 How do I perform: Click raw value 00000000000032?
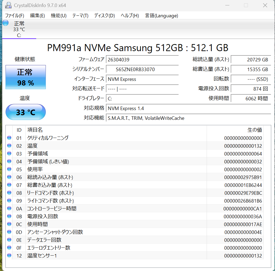pyautogui.click(x=243, y=161)
